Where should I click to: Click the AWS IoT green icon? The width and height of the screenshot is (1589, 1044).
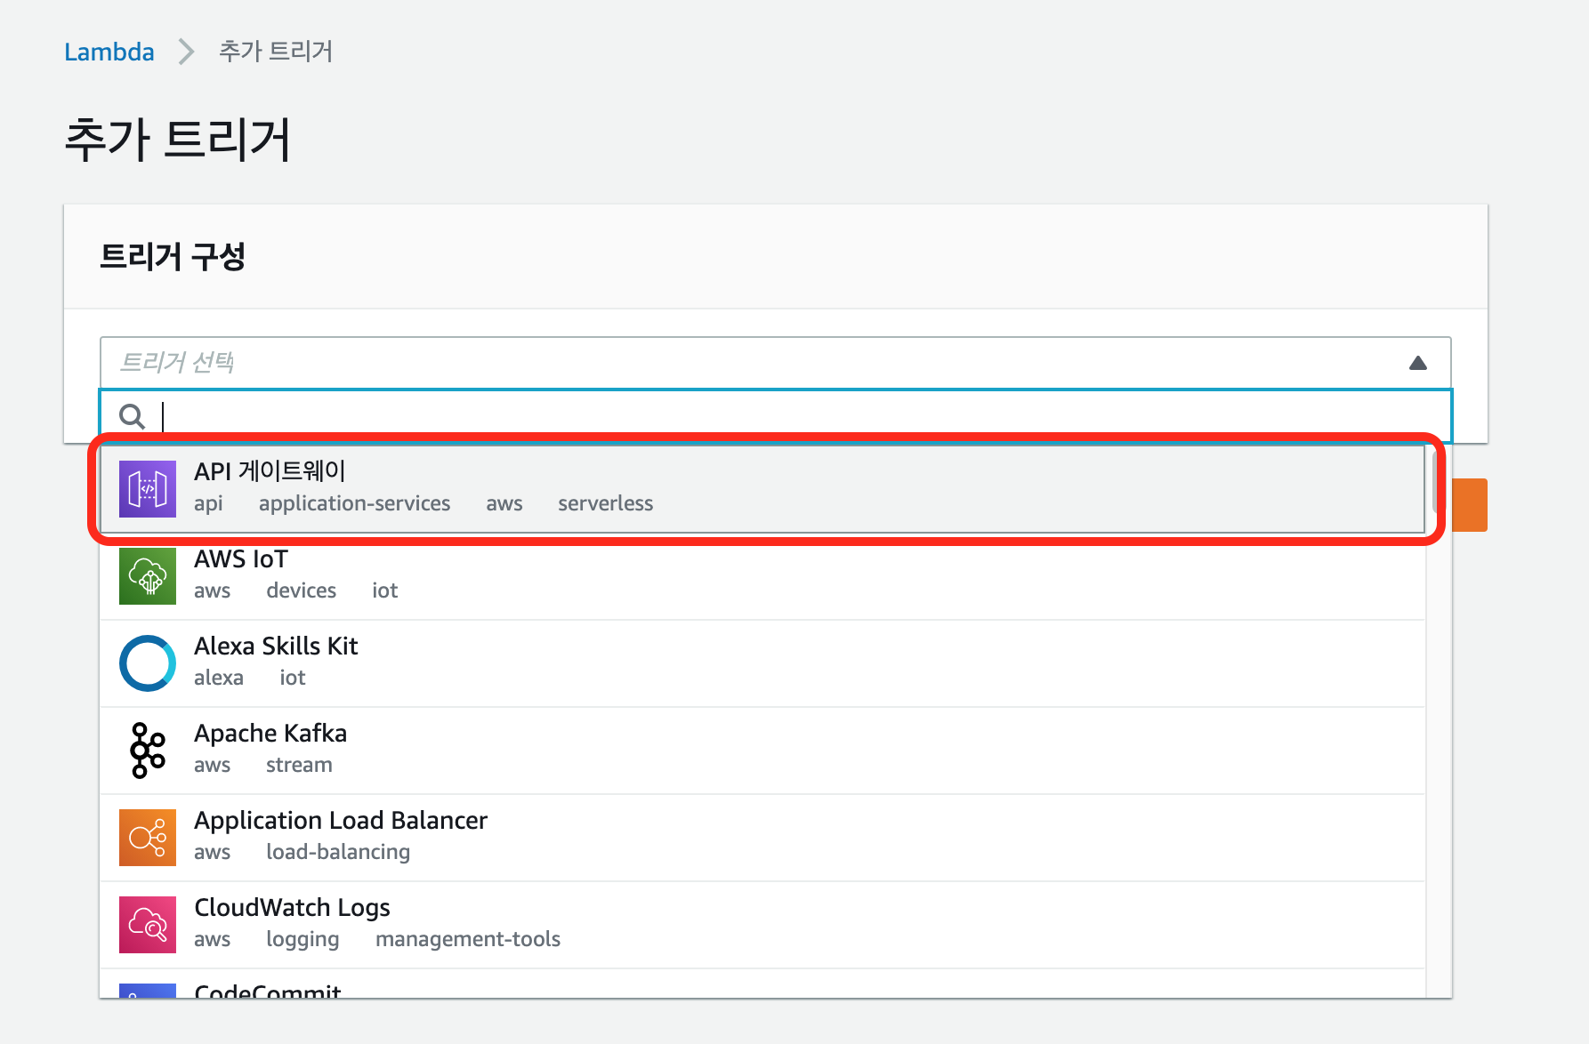pyautogui.click(x=148, y=576)
